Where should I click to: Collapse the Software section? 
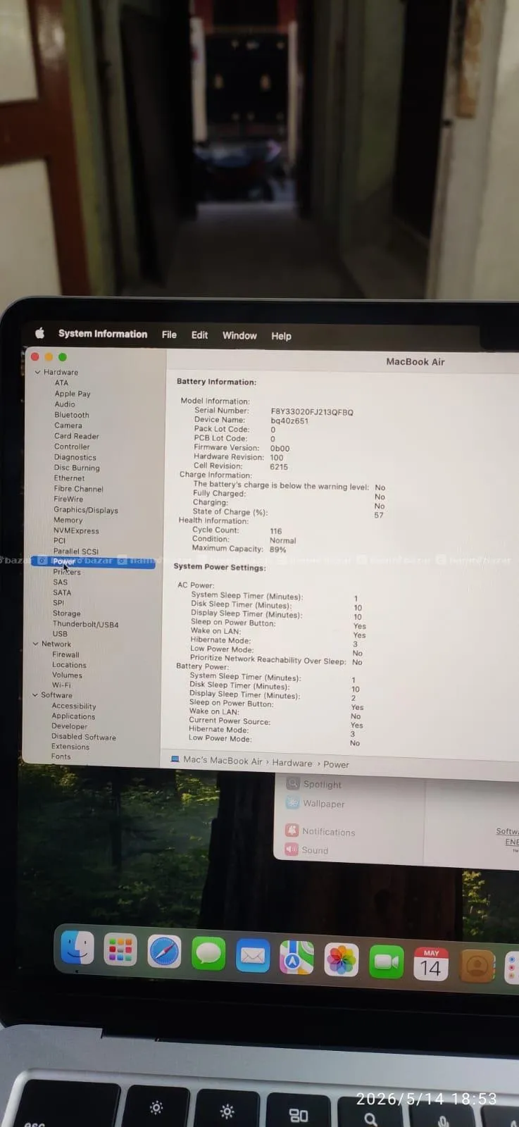pyautogui.click(x=35, y=695)
